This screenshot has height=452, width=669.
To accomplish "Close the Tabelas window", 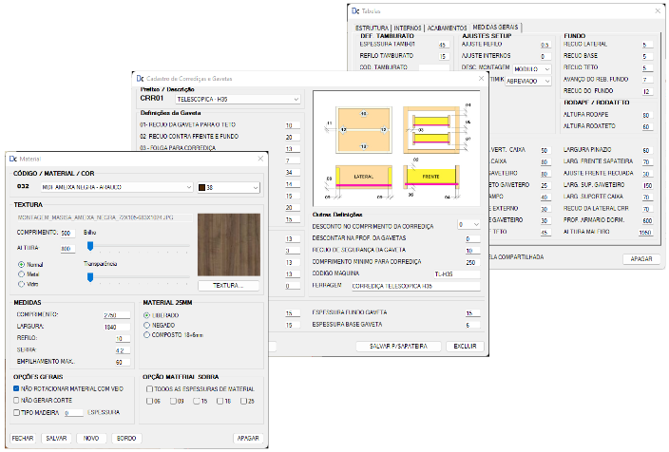I will tap(658, 11).
